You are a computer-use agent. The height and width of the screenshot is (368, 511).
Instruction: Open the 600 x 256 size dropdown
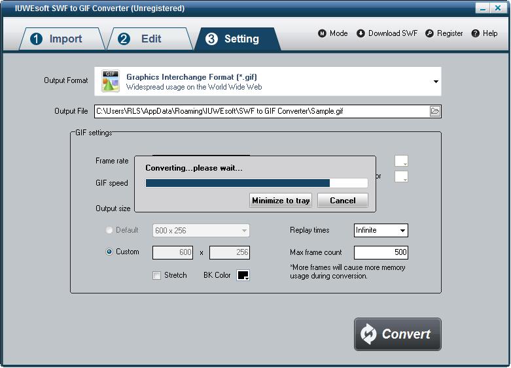(201, 231)
